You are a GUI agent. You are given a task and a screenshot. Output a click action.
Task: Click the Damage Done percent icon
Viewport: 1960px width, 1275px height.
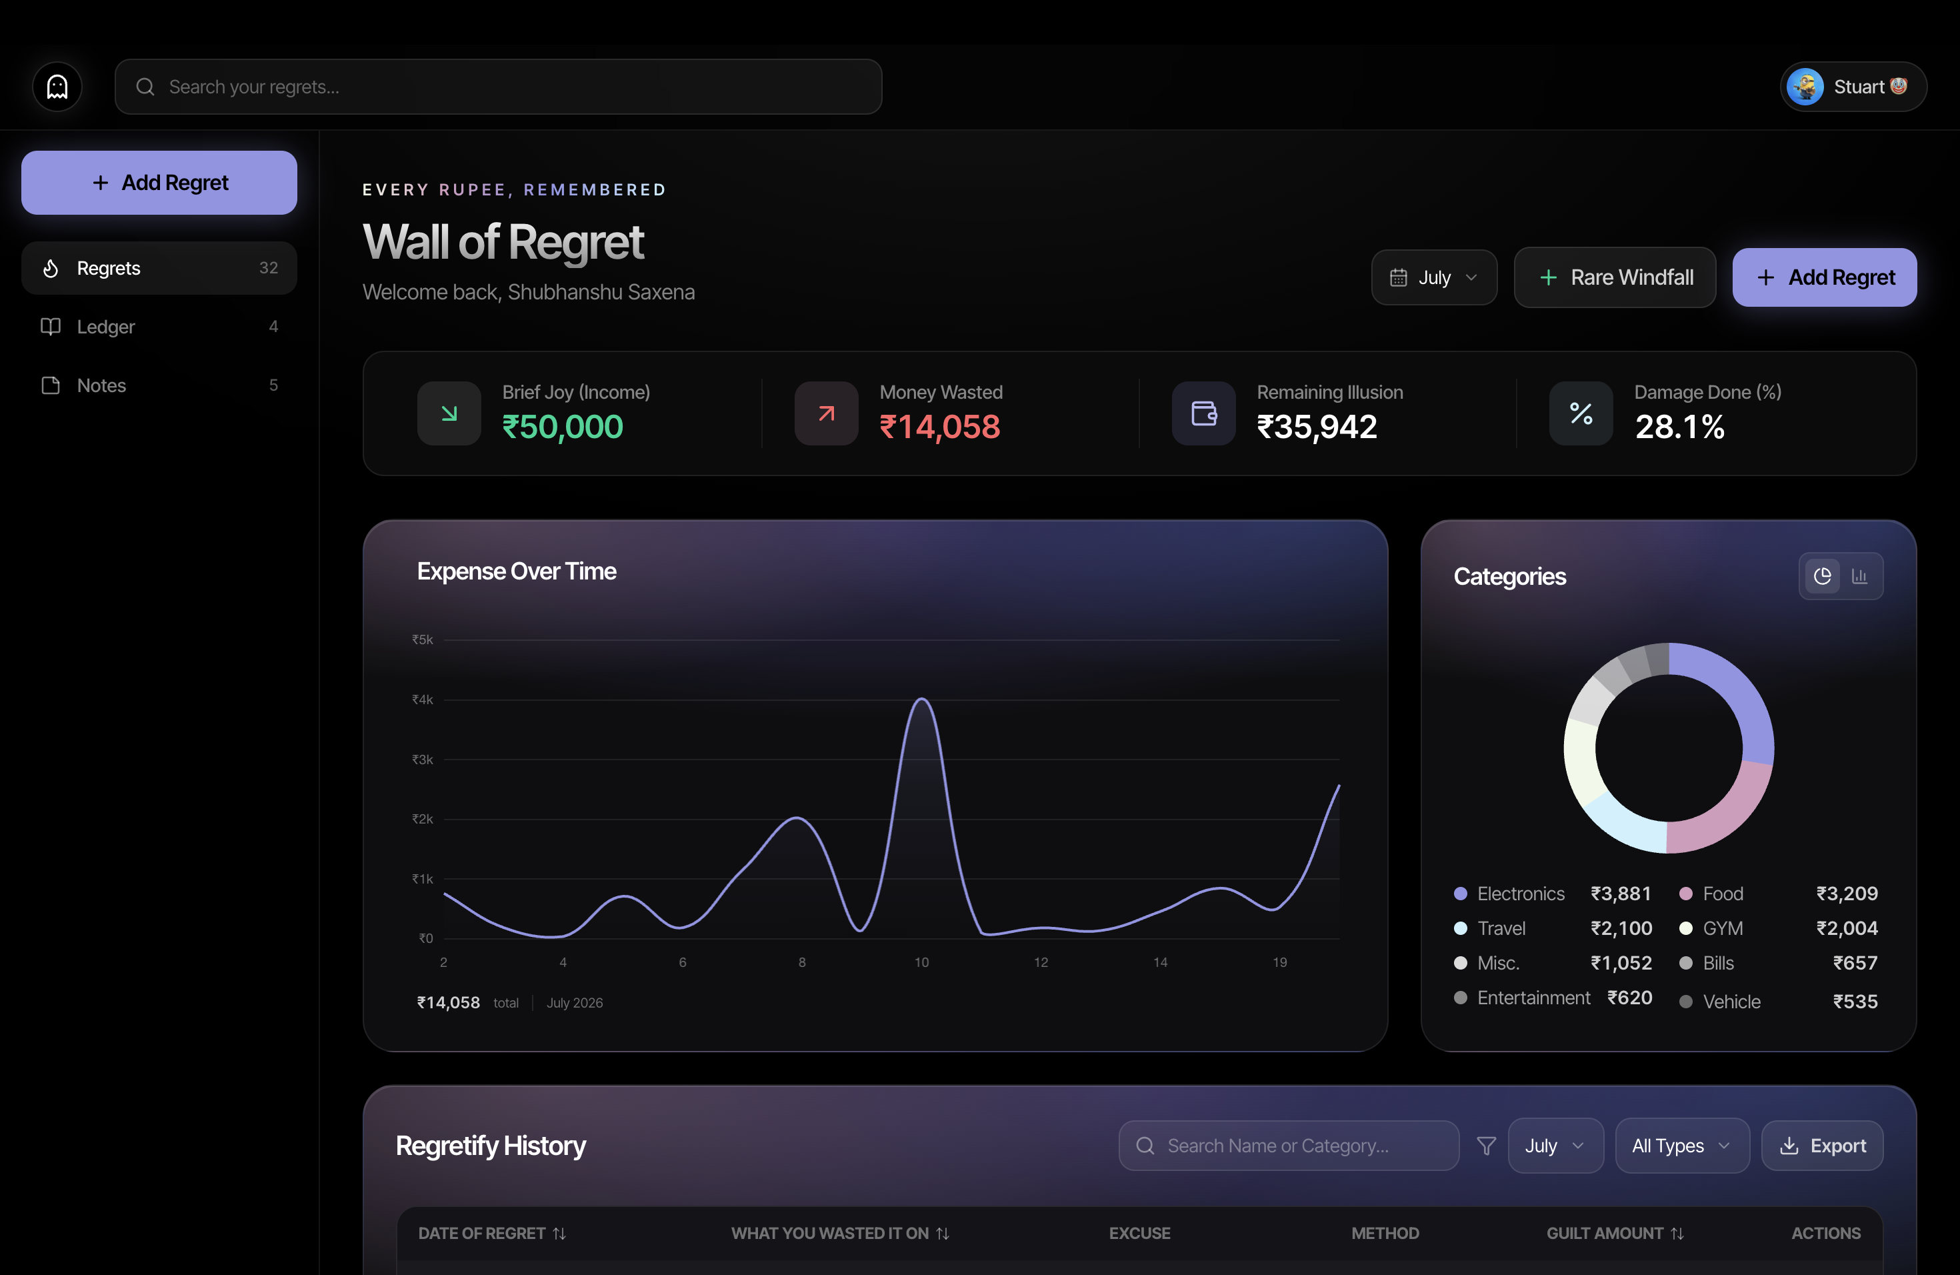(1581, 413)
